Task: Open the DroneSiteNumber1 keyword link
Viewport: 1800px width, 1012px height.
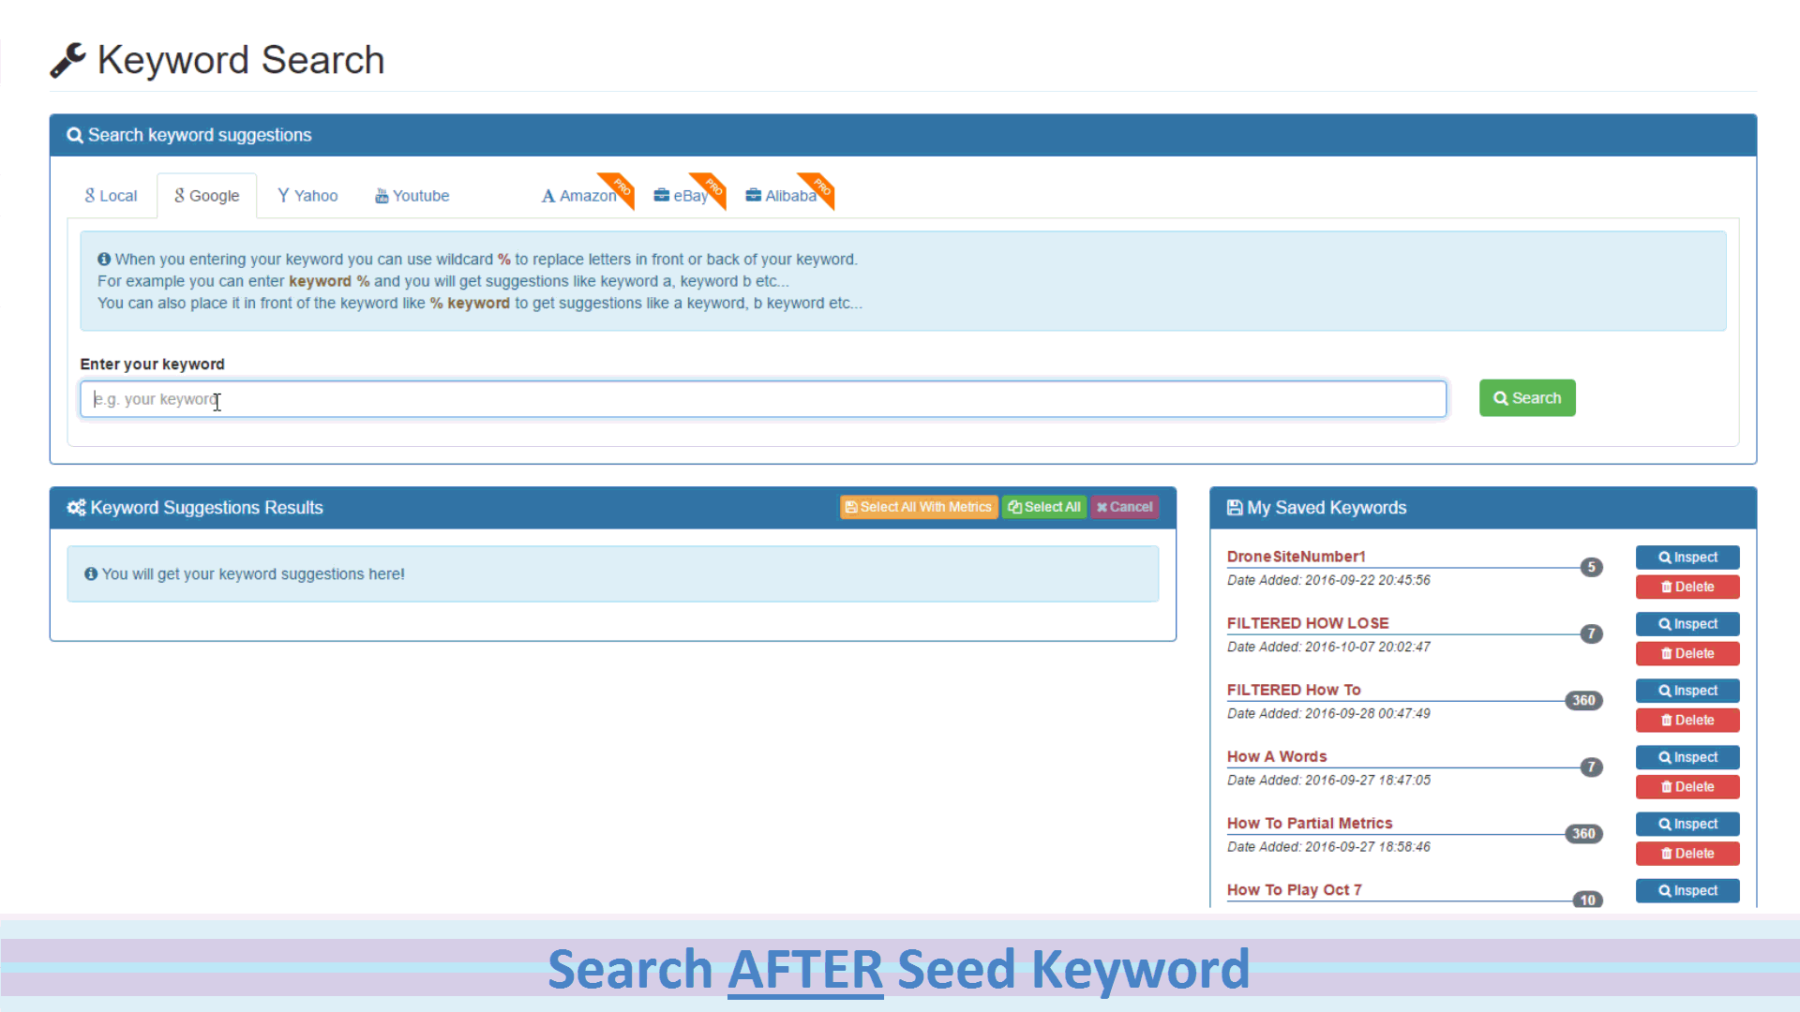Action: click(x=1296, y=557)
